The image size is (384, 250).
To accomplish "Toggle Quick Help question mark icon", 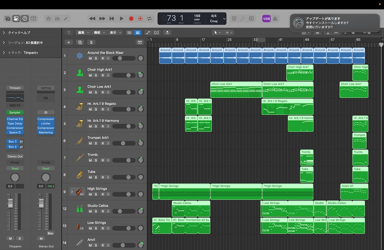I will click(25, 19).
